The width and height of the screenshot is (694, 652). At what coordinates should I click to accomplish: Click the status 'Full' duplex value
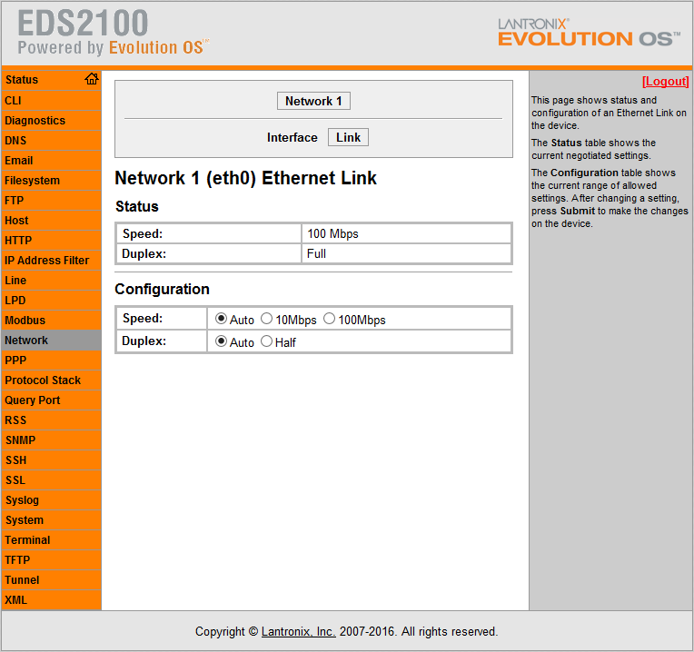coord(316,254)
